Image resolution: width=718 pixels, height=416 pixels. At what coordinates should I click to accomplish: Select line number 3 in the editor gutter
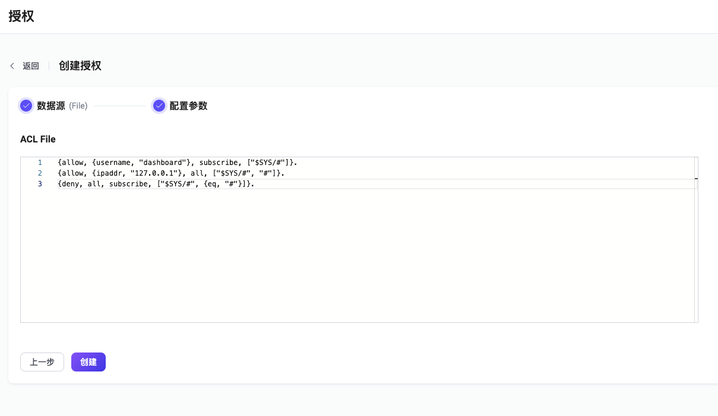[x=40, y=184]
